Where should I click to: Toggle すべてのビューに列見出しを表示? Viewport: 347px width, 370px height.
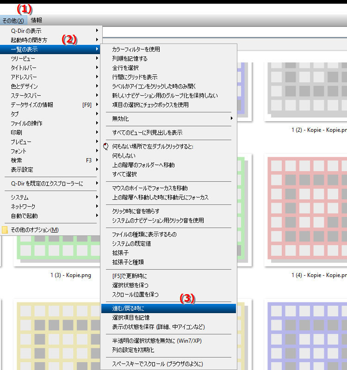pyautogui.click(x=168, y=132)
